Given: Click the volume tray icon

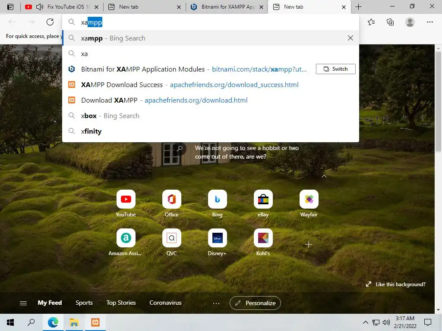Looking at the screenshot, I should tap(386, 322).
